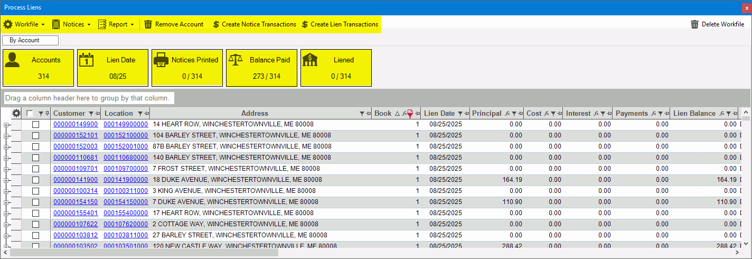
Task: Select the Accounts person tile icon
Action: [x=12, y=60]
